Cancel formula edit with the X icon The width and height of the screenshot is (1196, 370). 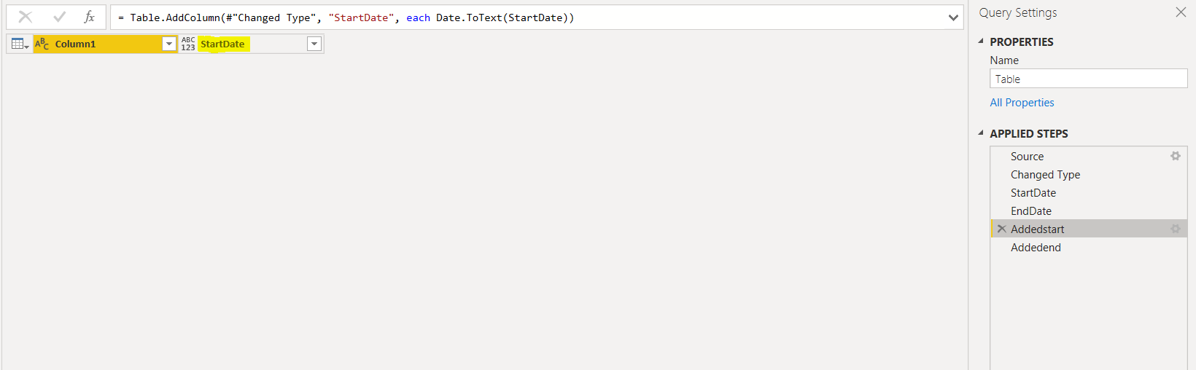click(26, 17)
